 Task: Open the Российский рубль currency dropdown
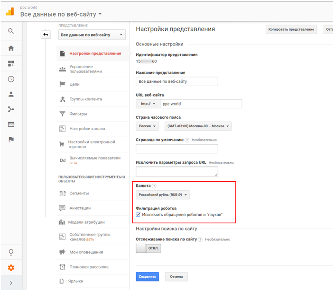coord(163,194)
